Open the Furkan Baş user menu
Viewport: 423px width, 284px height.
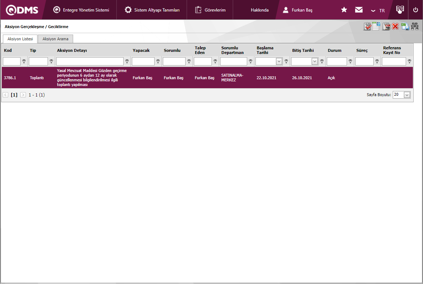(298, 10)
